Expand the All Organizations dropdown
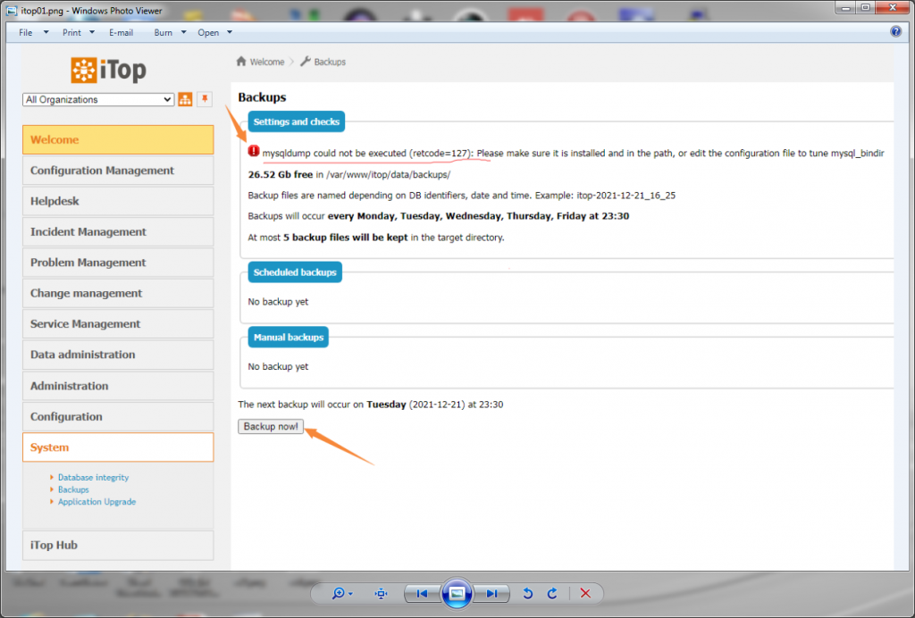Viewport: 915px width, 618px height. coord(98,100)
